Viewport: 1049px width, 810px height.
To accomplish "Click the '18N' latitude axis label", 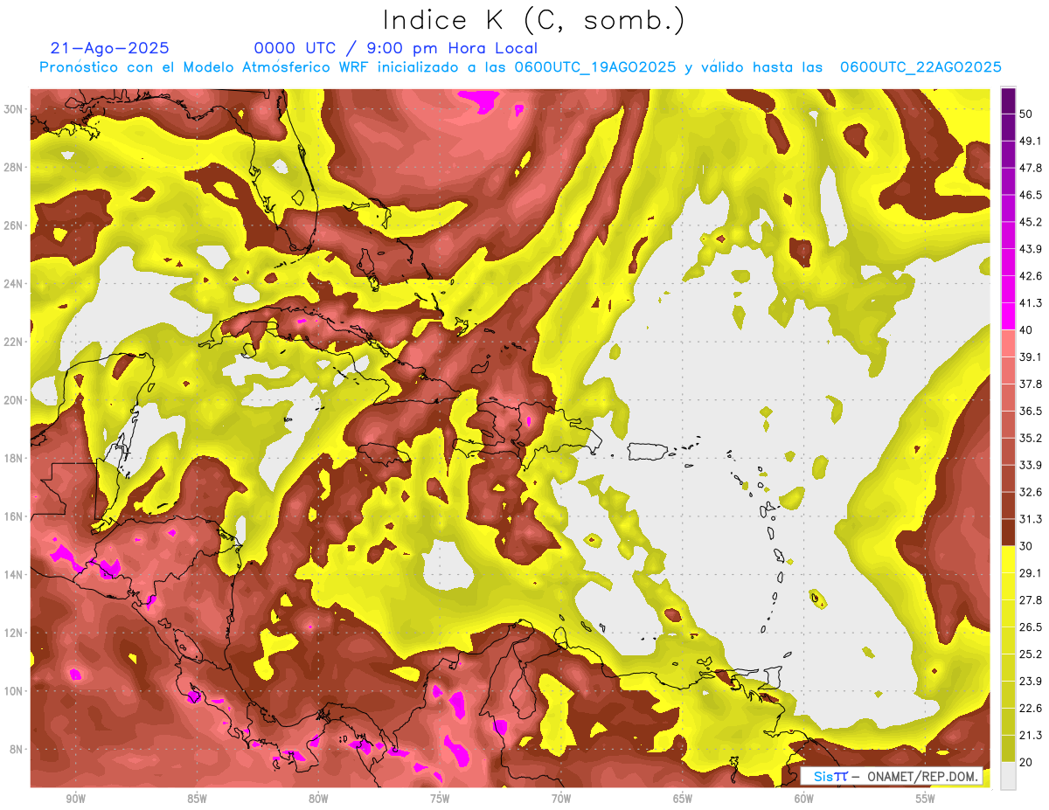I will point(14,458).
